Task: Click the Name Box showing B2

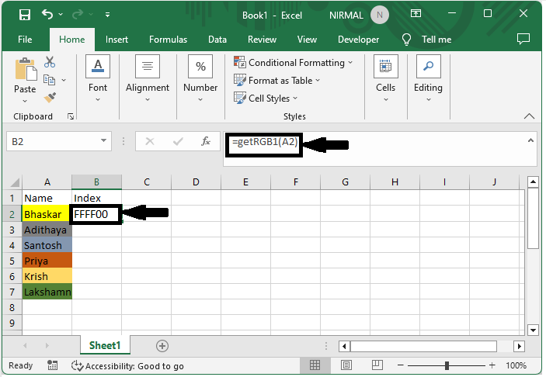Action: coord(52,141)
